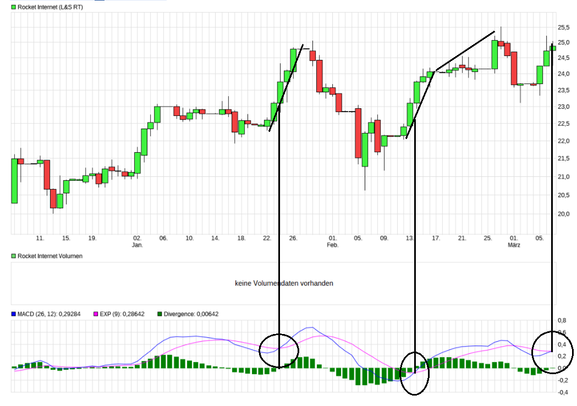Click the 09. date label on time axis
Screen dimensions: 577x406
[x=384, y=238]
